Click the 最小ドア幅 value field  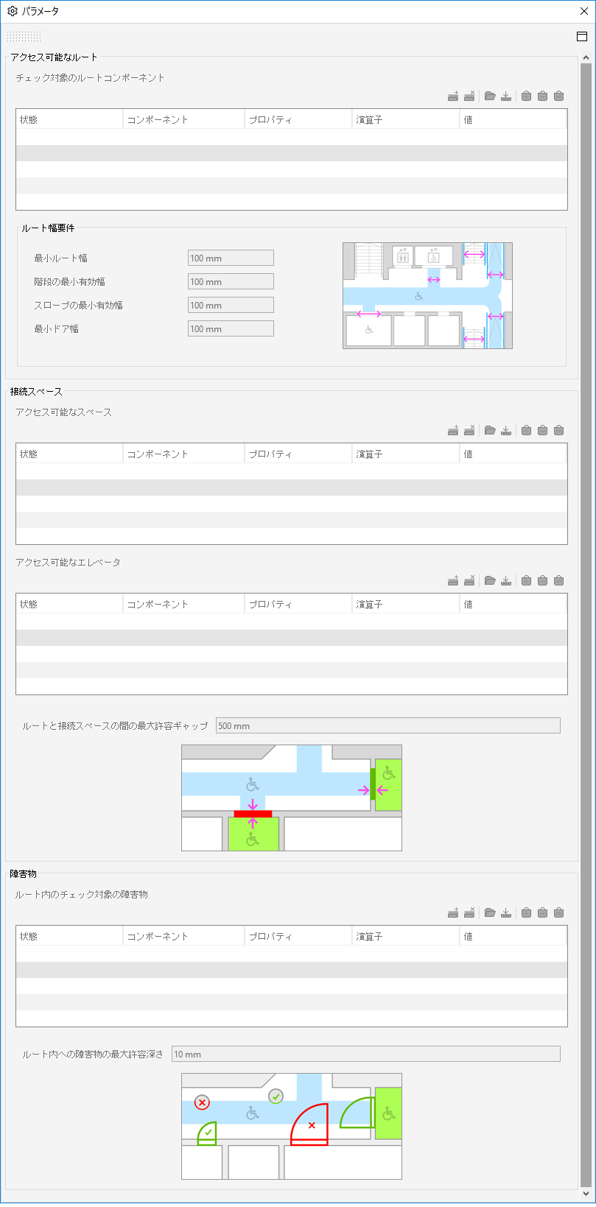click(x=231, y=328)
